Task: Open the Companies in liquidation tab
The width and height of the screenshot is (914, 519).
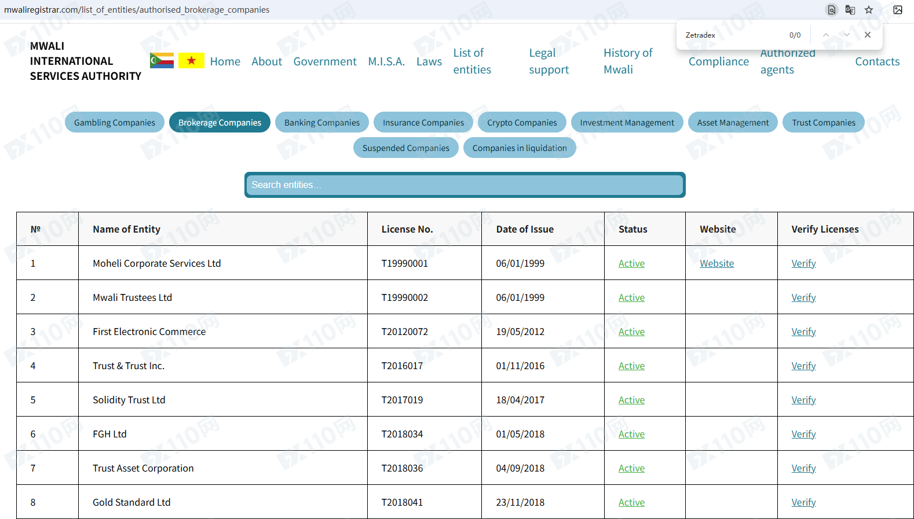Action: point(519,148)
